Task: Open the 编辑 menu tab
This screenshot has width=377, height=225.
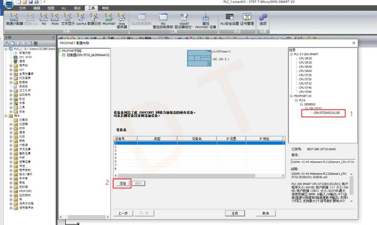Action: pyautogui.click(x=37, y=8)
